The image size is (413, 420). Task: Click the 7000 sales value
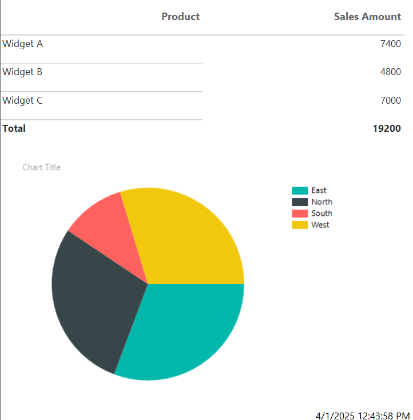(x=391, y=100)
